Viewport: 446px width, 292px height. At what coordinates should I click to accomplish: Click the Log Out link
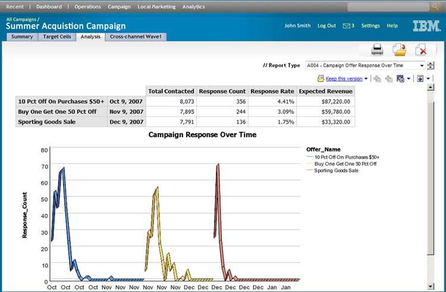coord(326,26)
